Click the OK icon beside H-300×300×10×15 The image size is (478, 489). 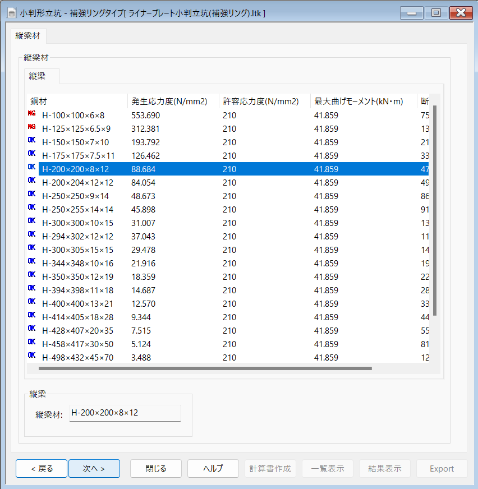[x=31, y=223]
